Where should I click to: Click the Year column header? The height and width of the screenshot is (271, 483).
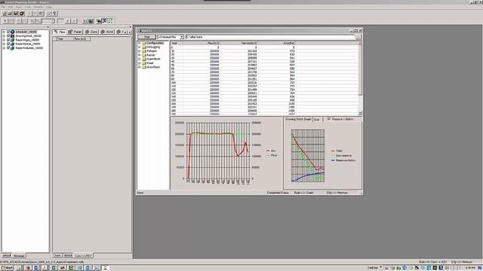coord(177,43)
